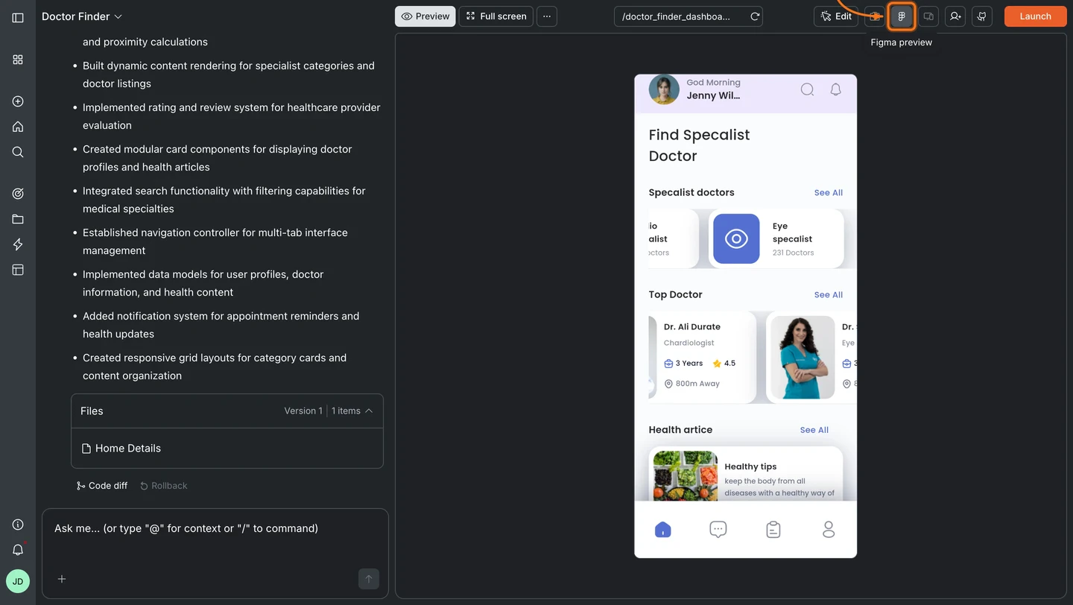Open the Doctor Finder project dropdown

[82, 16]
